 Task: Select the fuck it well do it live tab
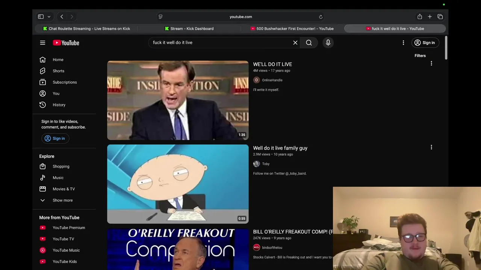pyautogui.click(x=395, y=28)
